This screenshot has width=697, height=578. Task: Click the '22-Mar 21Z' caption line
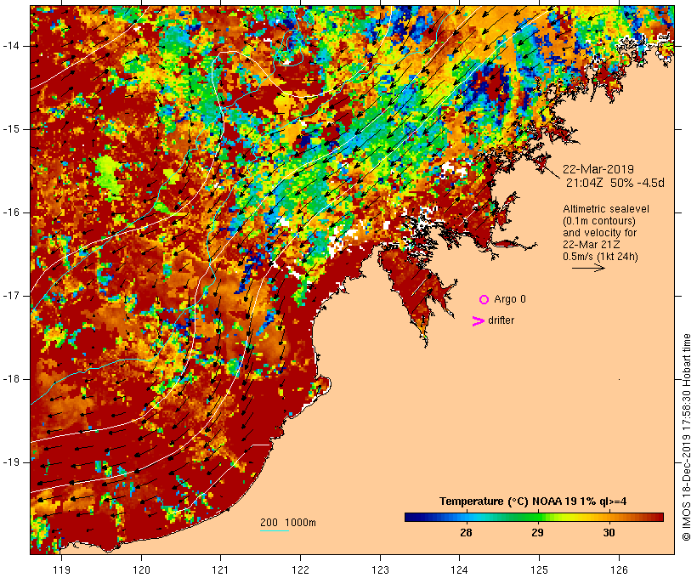tap(591, 245)
